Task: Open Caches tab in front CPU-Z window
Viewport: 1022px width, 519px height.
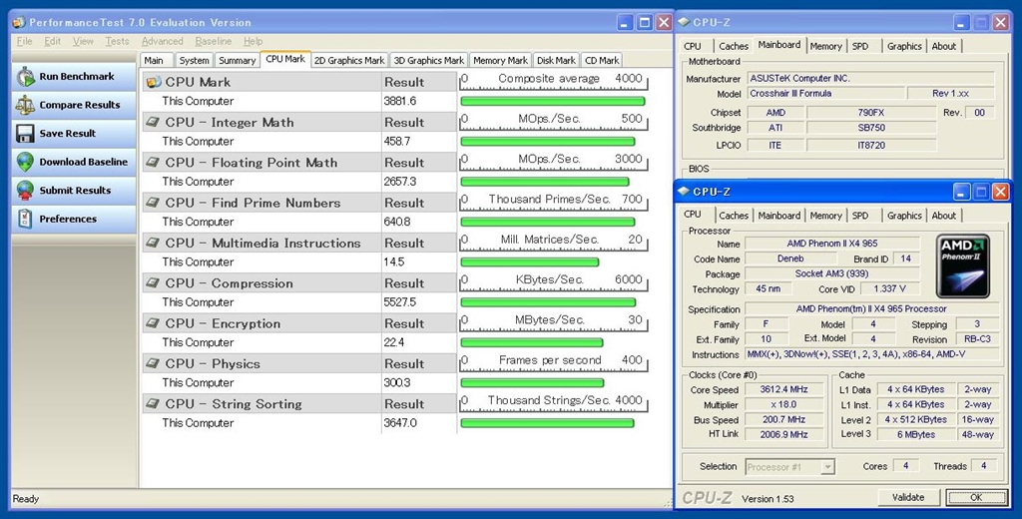Action: click(x=734, y=216)
